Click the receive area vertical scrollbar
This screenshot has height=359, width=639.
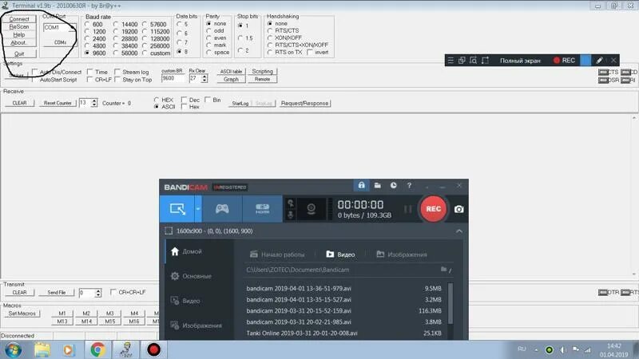tap(634, 196)
